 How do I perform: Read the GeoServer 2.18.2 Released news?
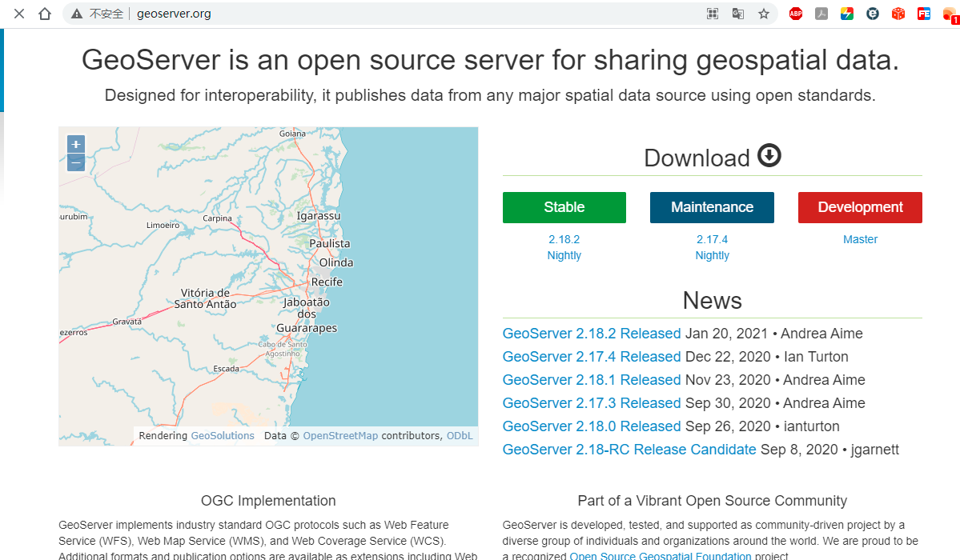[x=592, y=334]
